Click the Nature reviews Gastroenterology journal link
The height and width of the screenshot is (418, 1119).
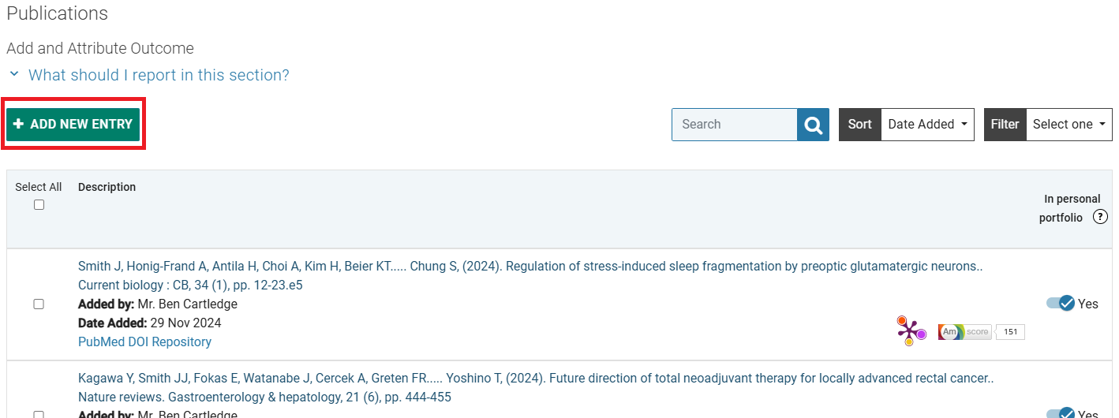[x=264, y=397]
